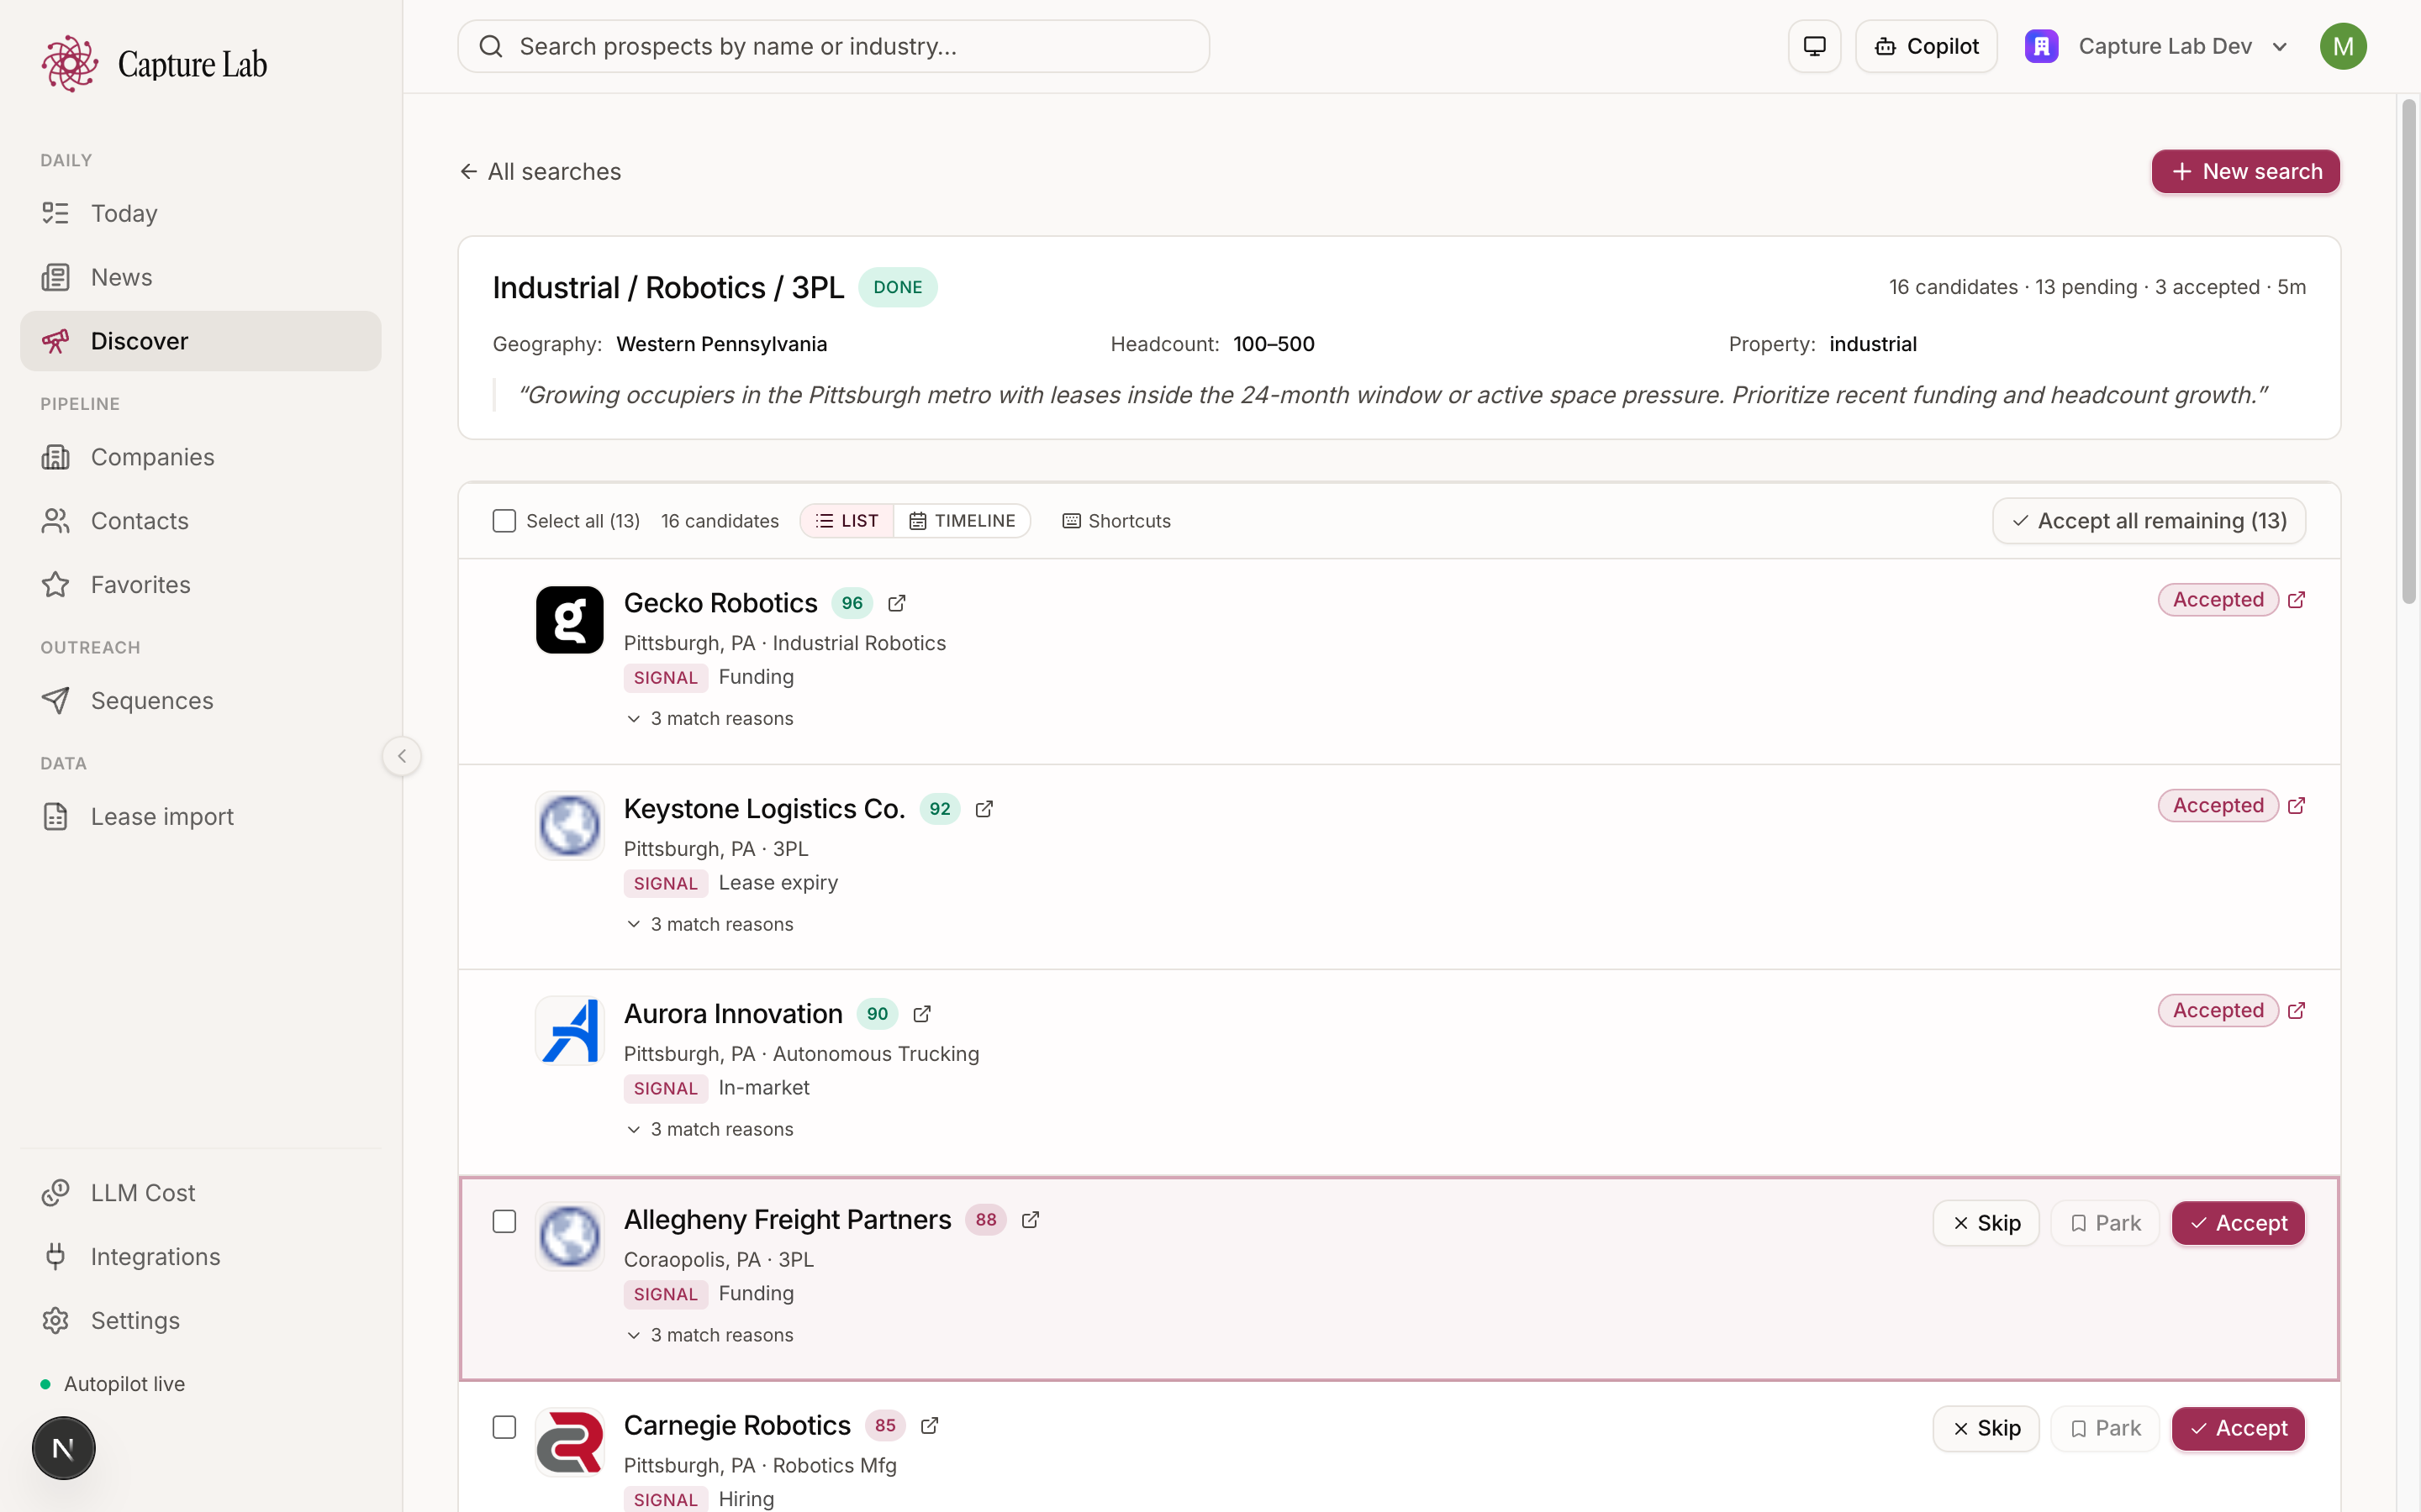Open Allegheny Freight Partners external link icon
Screen dimensions: 2421x1512
point(1031,1220)
